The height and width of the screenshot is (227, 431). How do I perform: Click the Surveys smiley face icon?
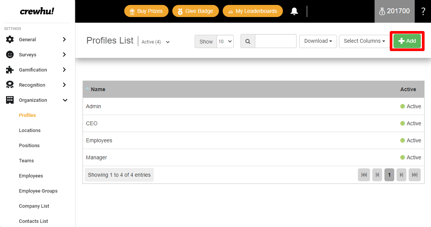(10, 55)
